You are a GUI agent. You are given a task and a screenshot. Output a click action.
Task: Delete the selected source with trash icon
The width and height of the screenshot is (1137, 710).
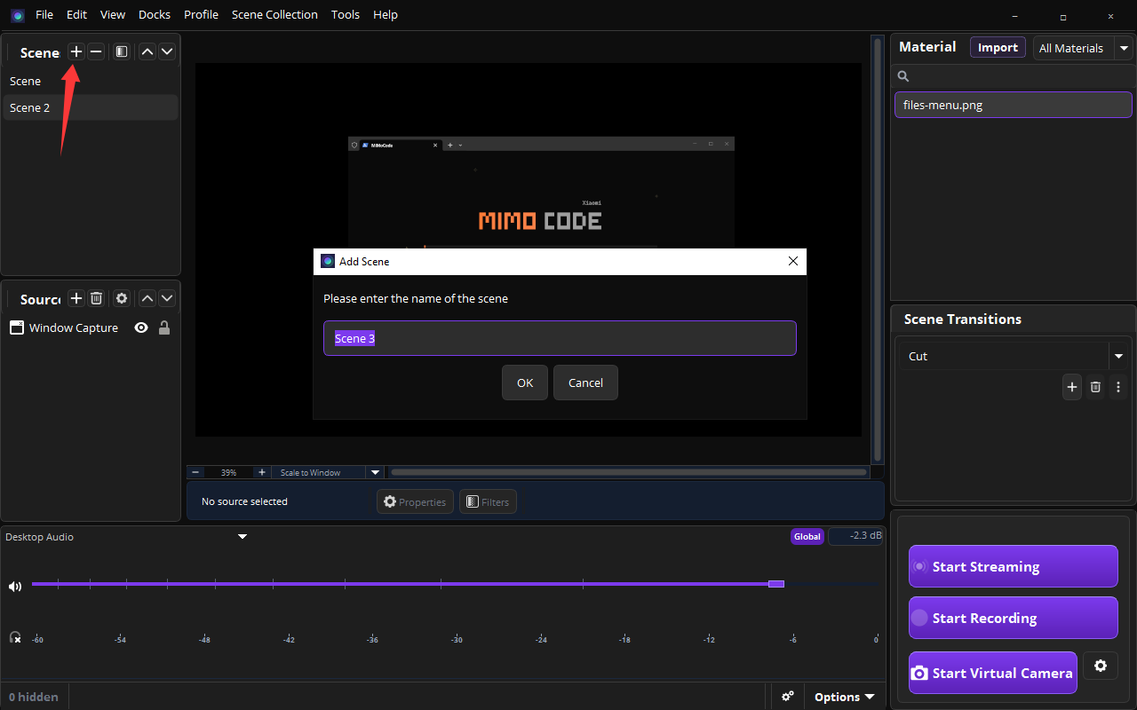tap(97, 299)
